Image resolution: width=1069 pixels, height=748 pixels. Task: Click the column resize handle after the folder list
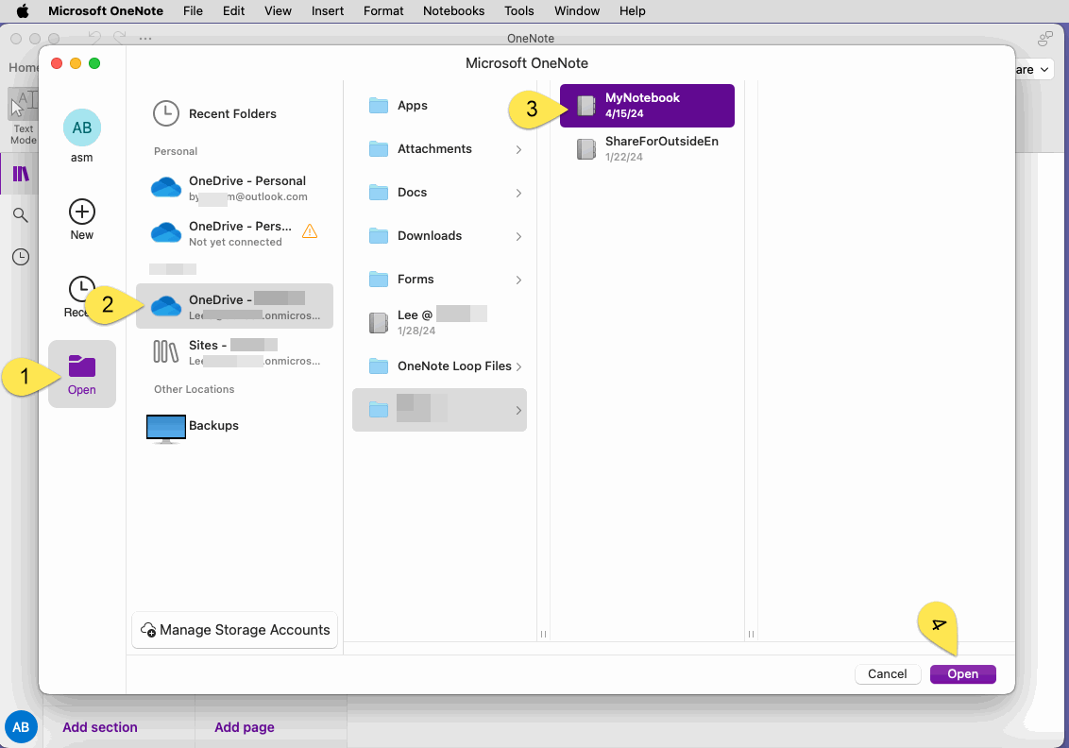[543, 634]
